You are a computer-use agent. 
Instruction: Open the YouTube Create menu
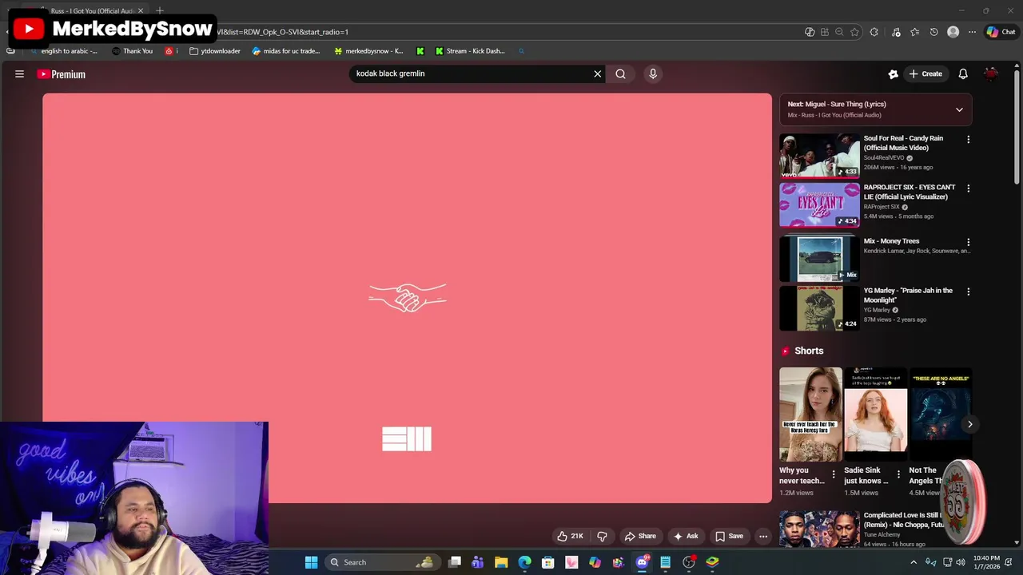coord(925,73)
